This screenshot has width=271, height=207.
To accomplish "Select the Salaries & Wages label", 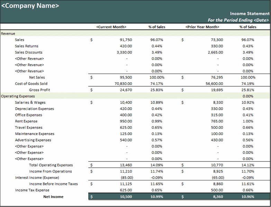I will (x=30, y=102).
